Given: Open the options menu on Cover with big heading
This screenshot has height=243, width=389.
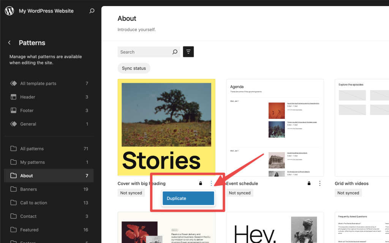Looking at the screenshot, I should pyautogui.click(x=211, y=183).
